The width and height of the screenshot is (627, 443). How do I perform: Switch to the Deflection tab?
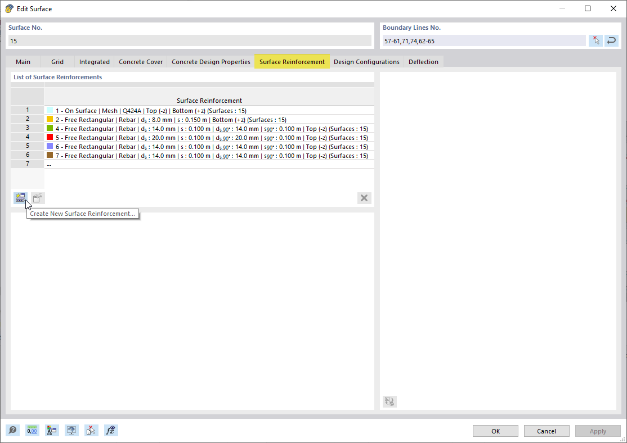pyautogui.click(x=423, y=62)
